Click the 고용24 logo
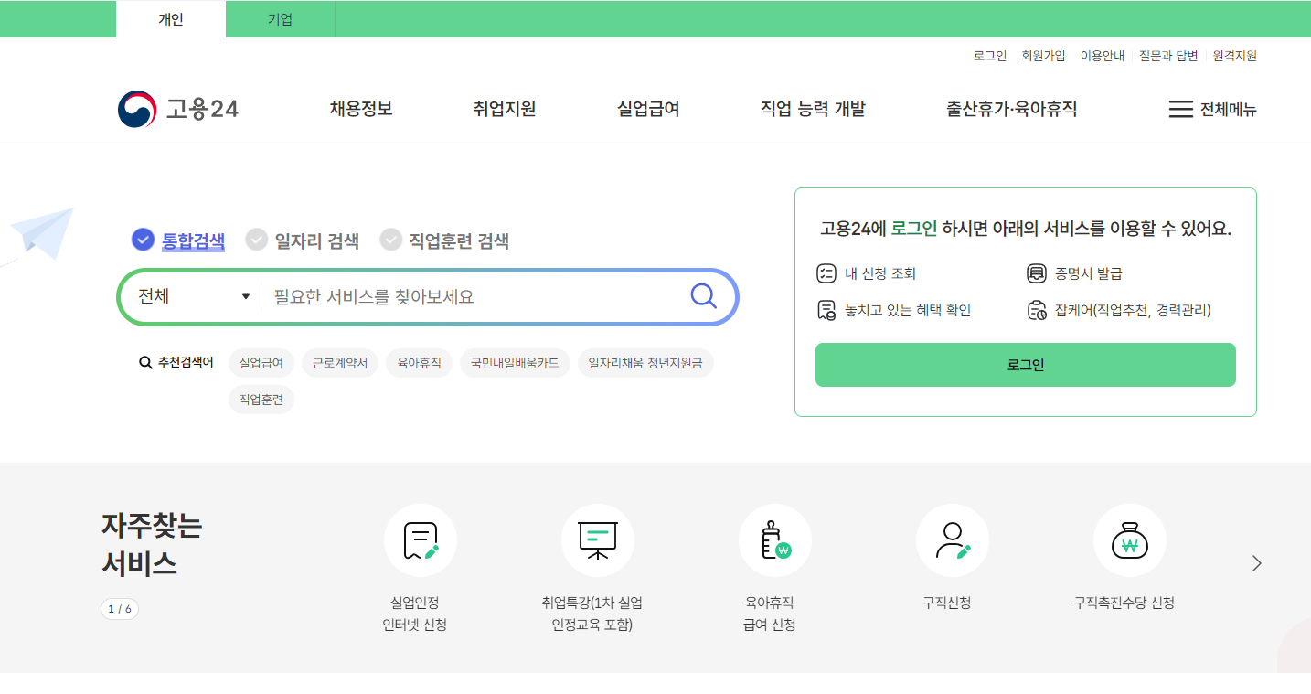Image resolution: width=1311 pixels, height=694 pixels. (178, 110)
